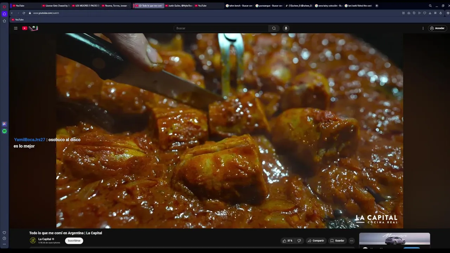Switch to the 'LOS MEJORES 5 PACKS' tab
The image size is (450, 253).
(86, 6)
